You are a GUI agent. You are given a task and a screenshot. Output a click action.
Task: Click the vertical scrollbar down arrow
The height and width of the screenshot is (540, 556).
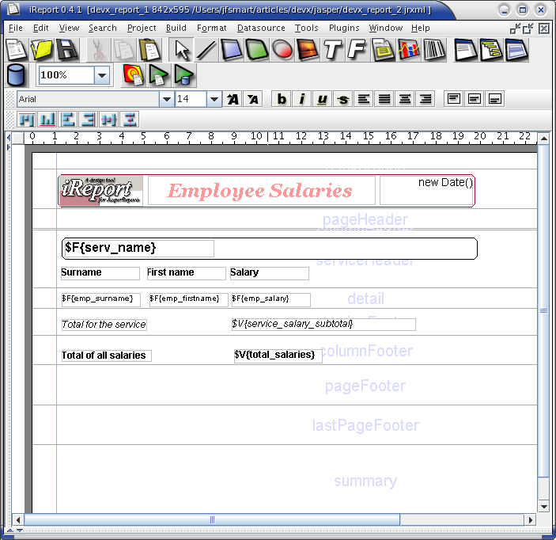(543, 507)
